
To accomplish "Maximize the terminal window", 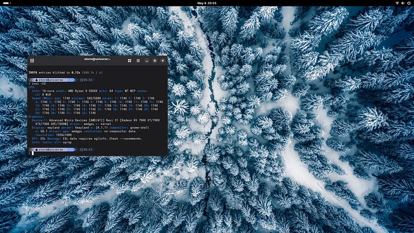I will 155,61.
